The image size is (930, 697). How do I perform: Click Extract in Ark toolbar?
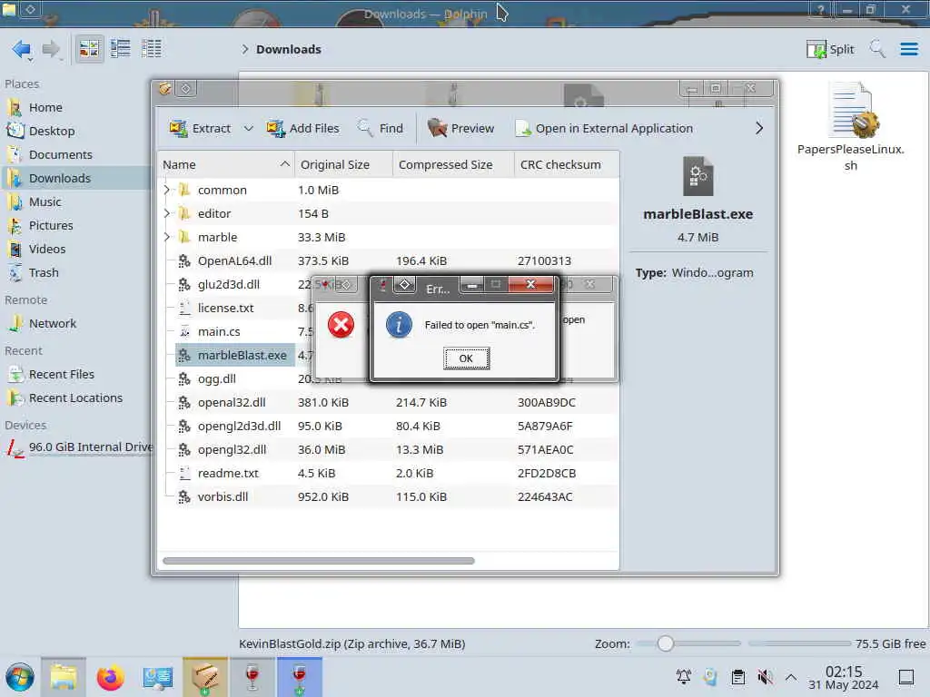point(200,128)
